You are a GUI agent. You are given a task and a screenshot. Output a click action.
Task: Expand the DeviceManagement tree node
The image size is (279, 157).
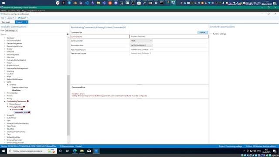point(5,44)
